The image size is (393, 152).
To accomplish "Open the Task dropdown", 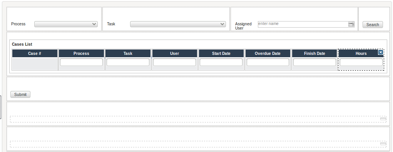I will (x=178, y=24).
